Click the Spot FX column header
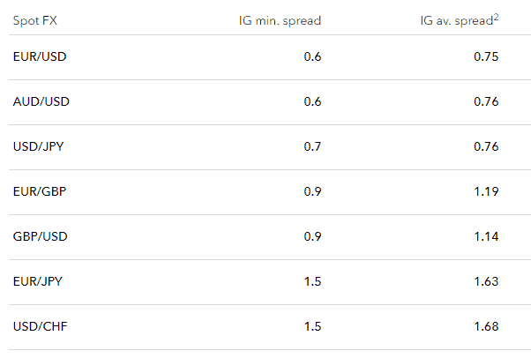Image resolution: width=531 pixels, height=358 pixels. tap(35, 19)
